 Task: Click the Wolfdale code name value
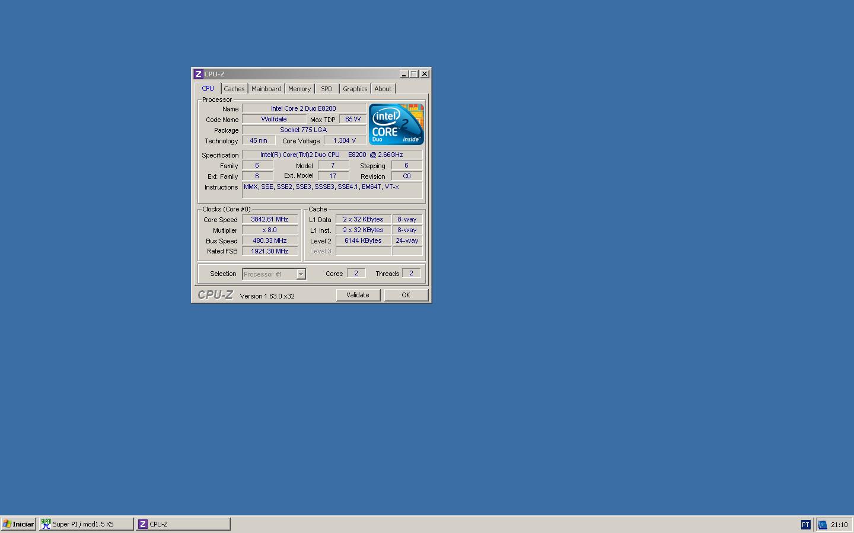tap(274, 119)
